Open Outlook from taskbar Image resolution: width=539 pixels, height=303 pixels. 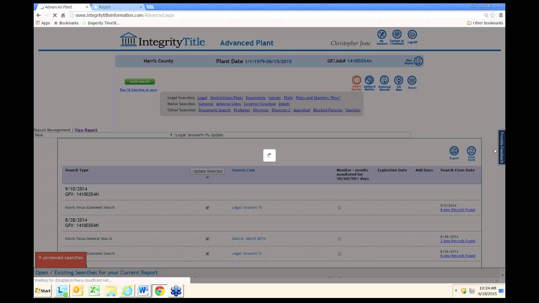point(78,291)
